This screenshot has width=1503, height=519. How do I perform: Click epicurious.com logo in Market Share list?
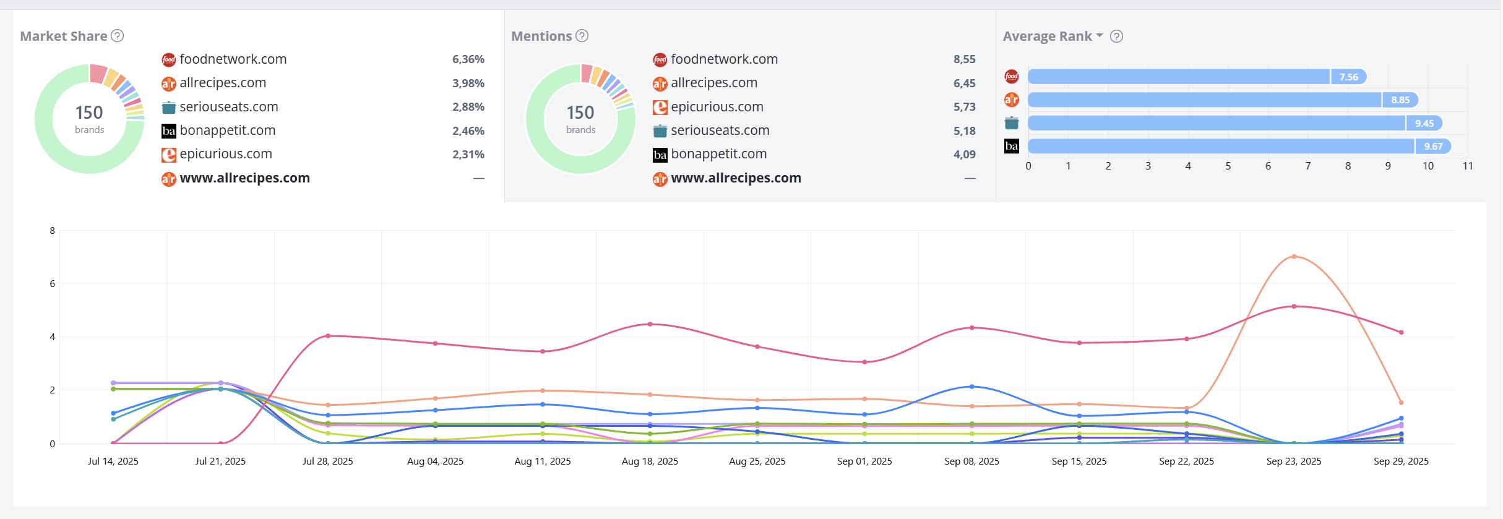coord(168,155)
